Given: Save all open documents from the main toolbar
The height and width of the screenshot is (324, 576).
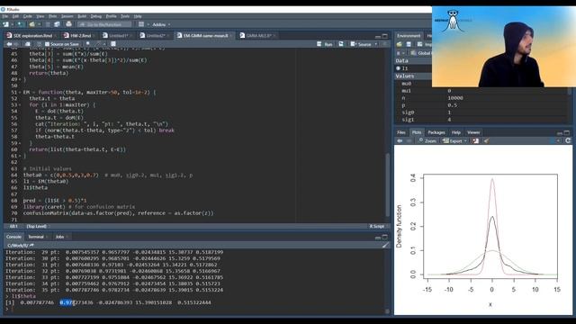Looking at the screenshot, I should pyautogui.click(x=57, y=24).
